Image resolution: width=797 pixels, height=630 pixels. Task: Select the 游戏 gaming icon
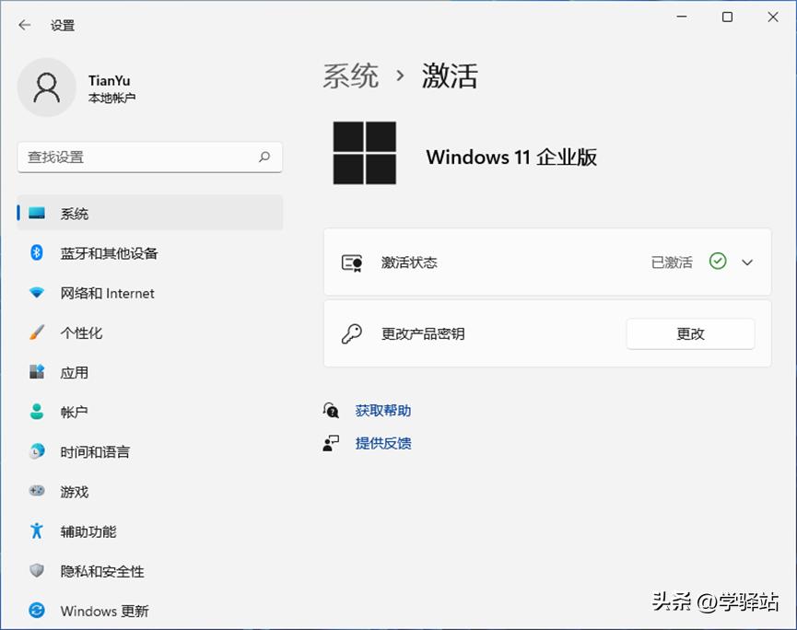tap(35, 491)
